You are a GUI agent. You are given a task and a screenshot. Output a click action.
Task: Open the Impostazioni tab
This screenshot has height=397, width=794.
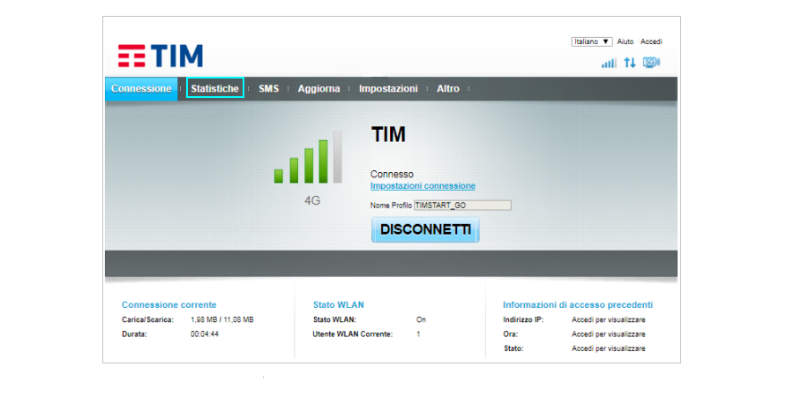[388, 88]
